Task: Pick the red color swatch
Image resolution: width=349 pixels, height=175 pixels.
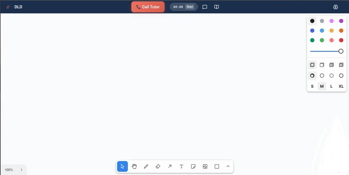Action: 341,40
